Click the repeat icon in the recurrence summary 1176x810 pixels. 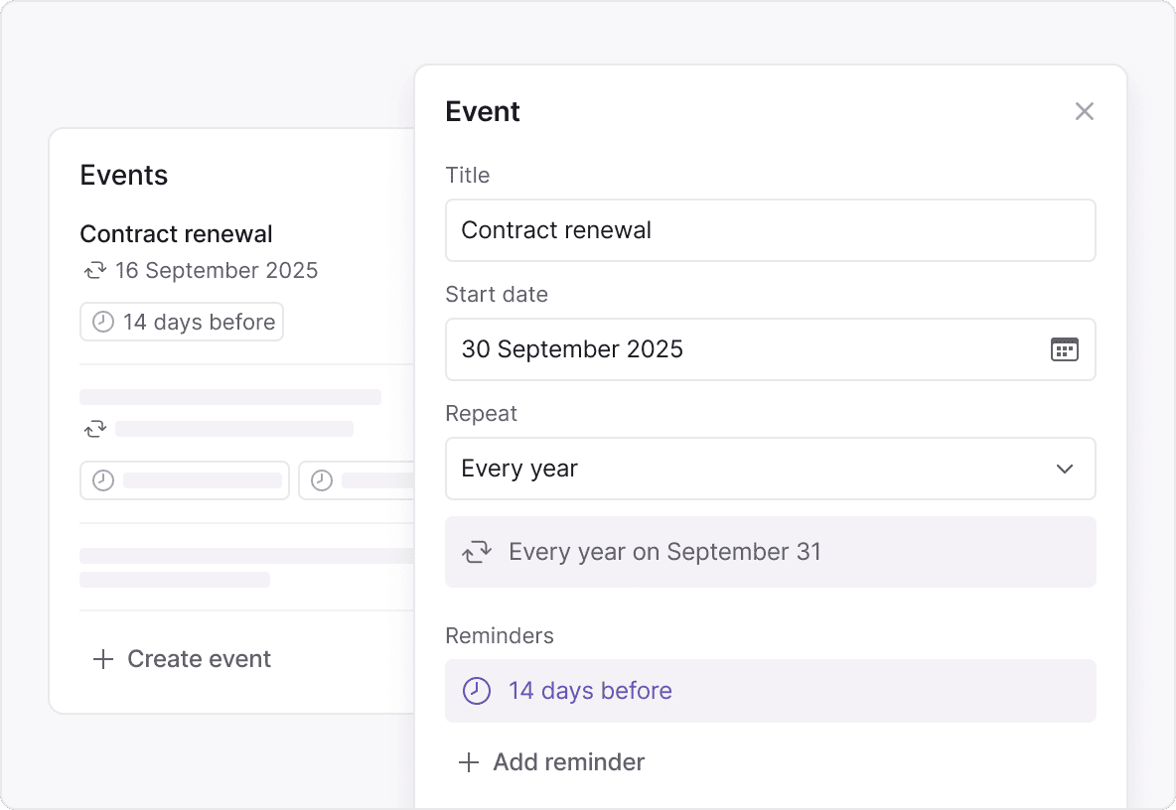tap(478, 552)
